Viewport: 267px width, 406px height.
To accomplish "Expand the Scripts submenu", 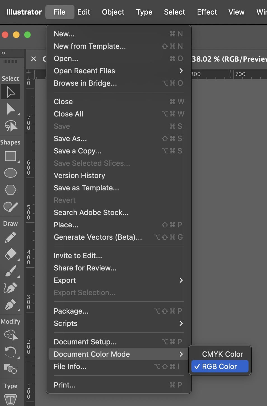I will 119,323.
